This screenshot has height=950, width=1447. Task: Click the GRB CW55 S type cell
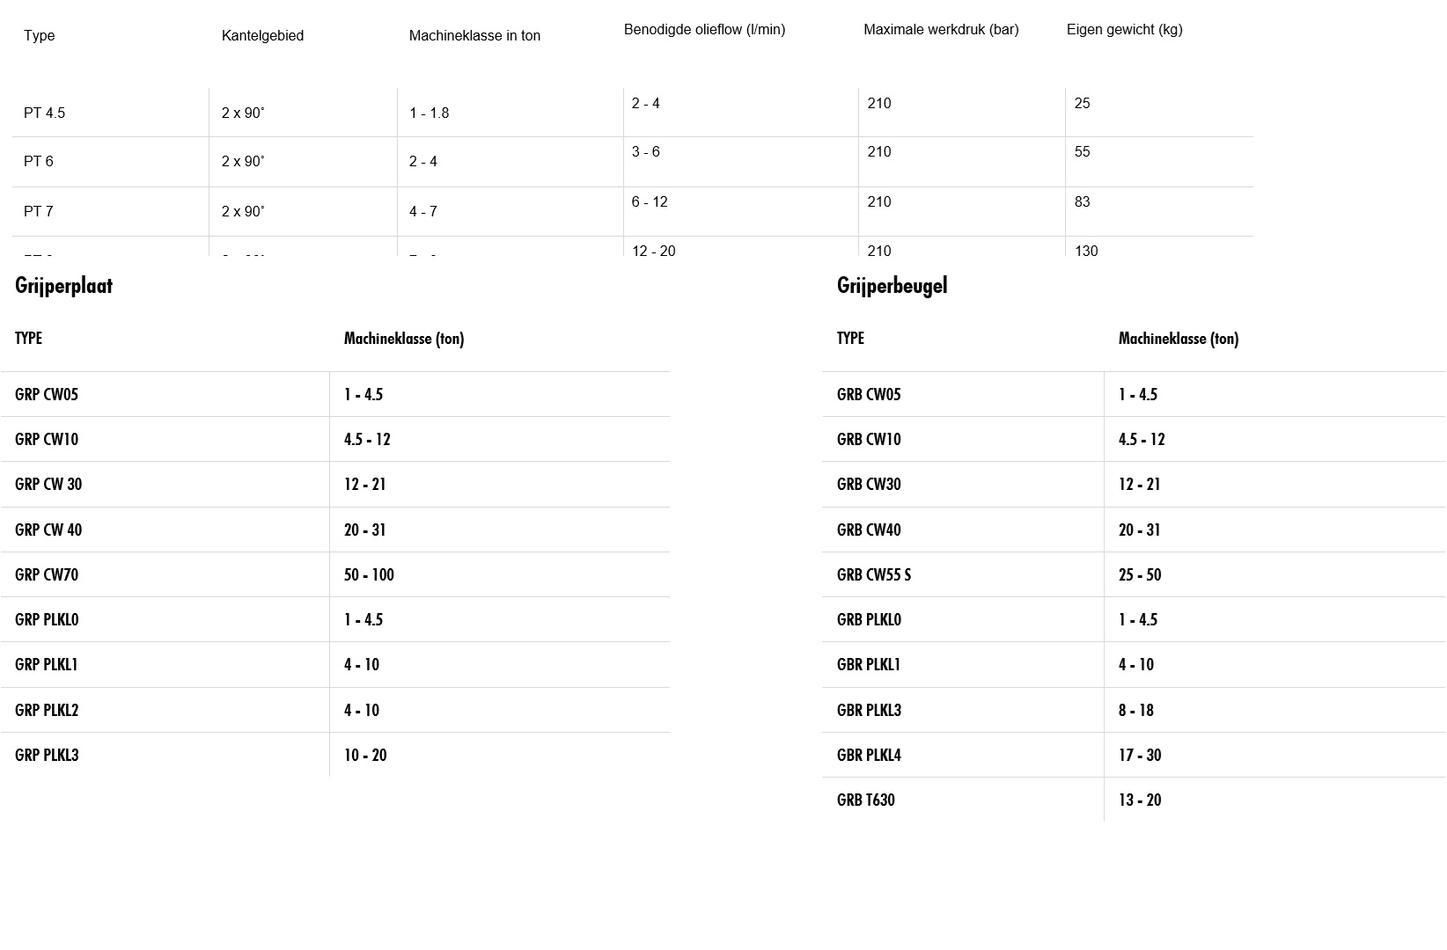coord(874,575)
